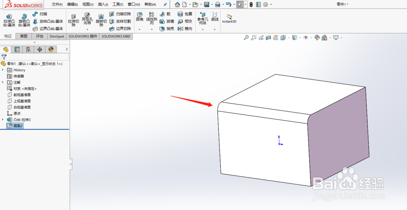Choose the 扫描切除 swept cut tool
This screenshot has width=407, height=210.
pos(120,14)
